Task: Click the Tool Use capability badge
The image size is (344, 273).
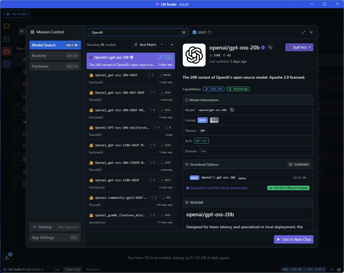Action: 214,89
